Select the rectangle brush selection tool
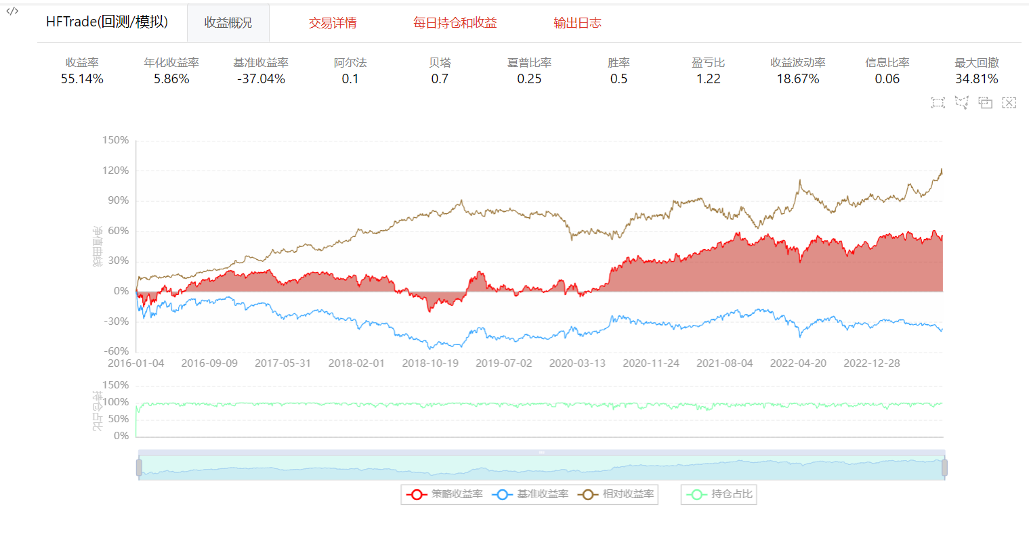Screen dimensions: 1029x538 (x=938, y=103)
